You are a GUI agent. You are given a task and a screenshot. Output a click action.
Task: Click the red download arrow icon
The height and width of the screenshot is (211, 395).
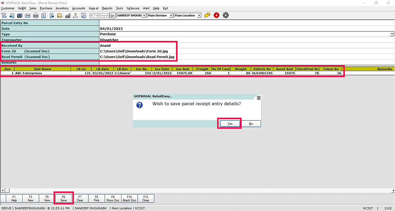click(x=217, y=15)
